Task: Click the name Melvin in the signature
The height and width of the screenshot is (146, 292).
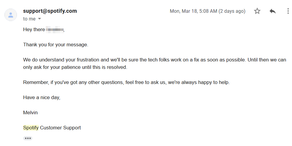Action: [x=30, y=112]
